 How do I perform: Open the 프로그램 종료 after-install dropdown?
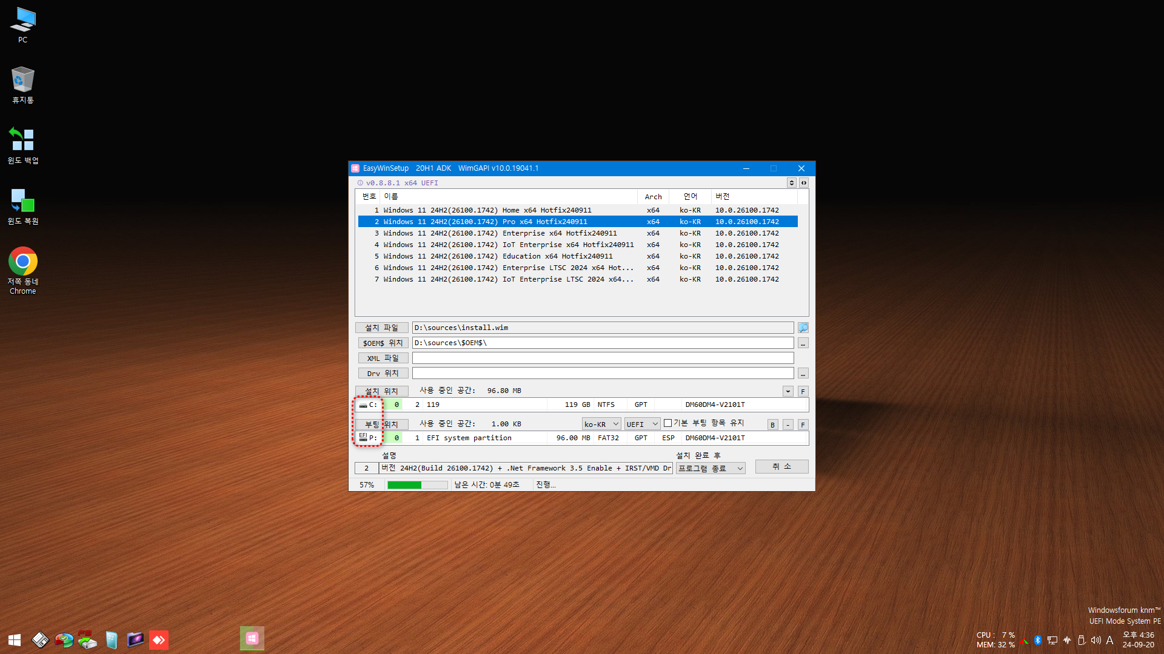point(711,468)
